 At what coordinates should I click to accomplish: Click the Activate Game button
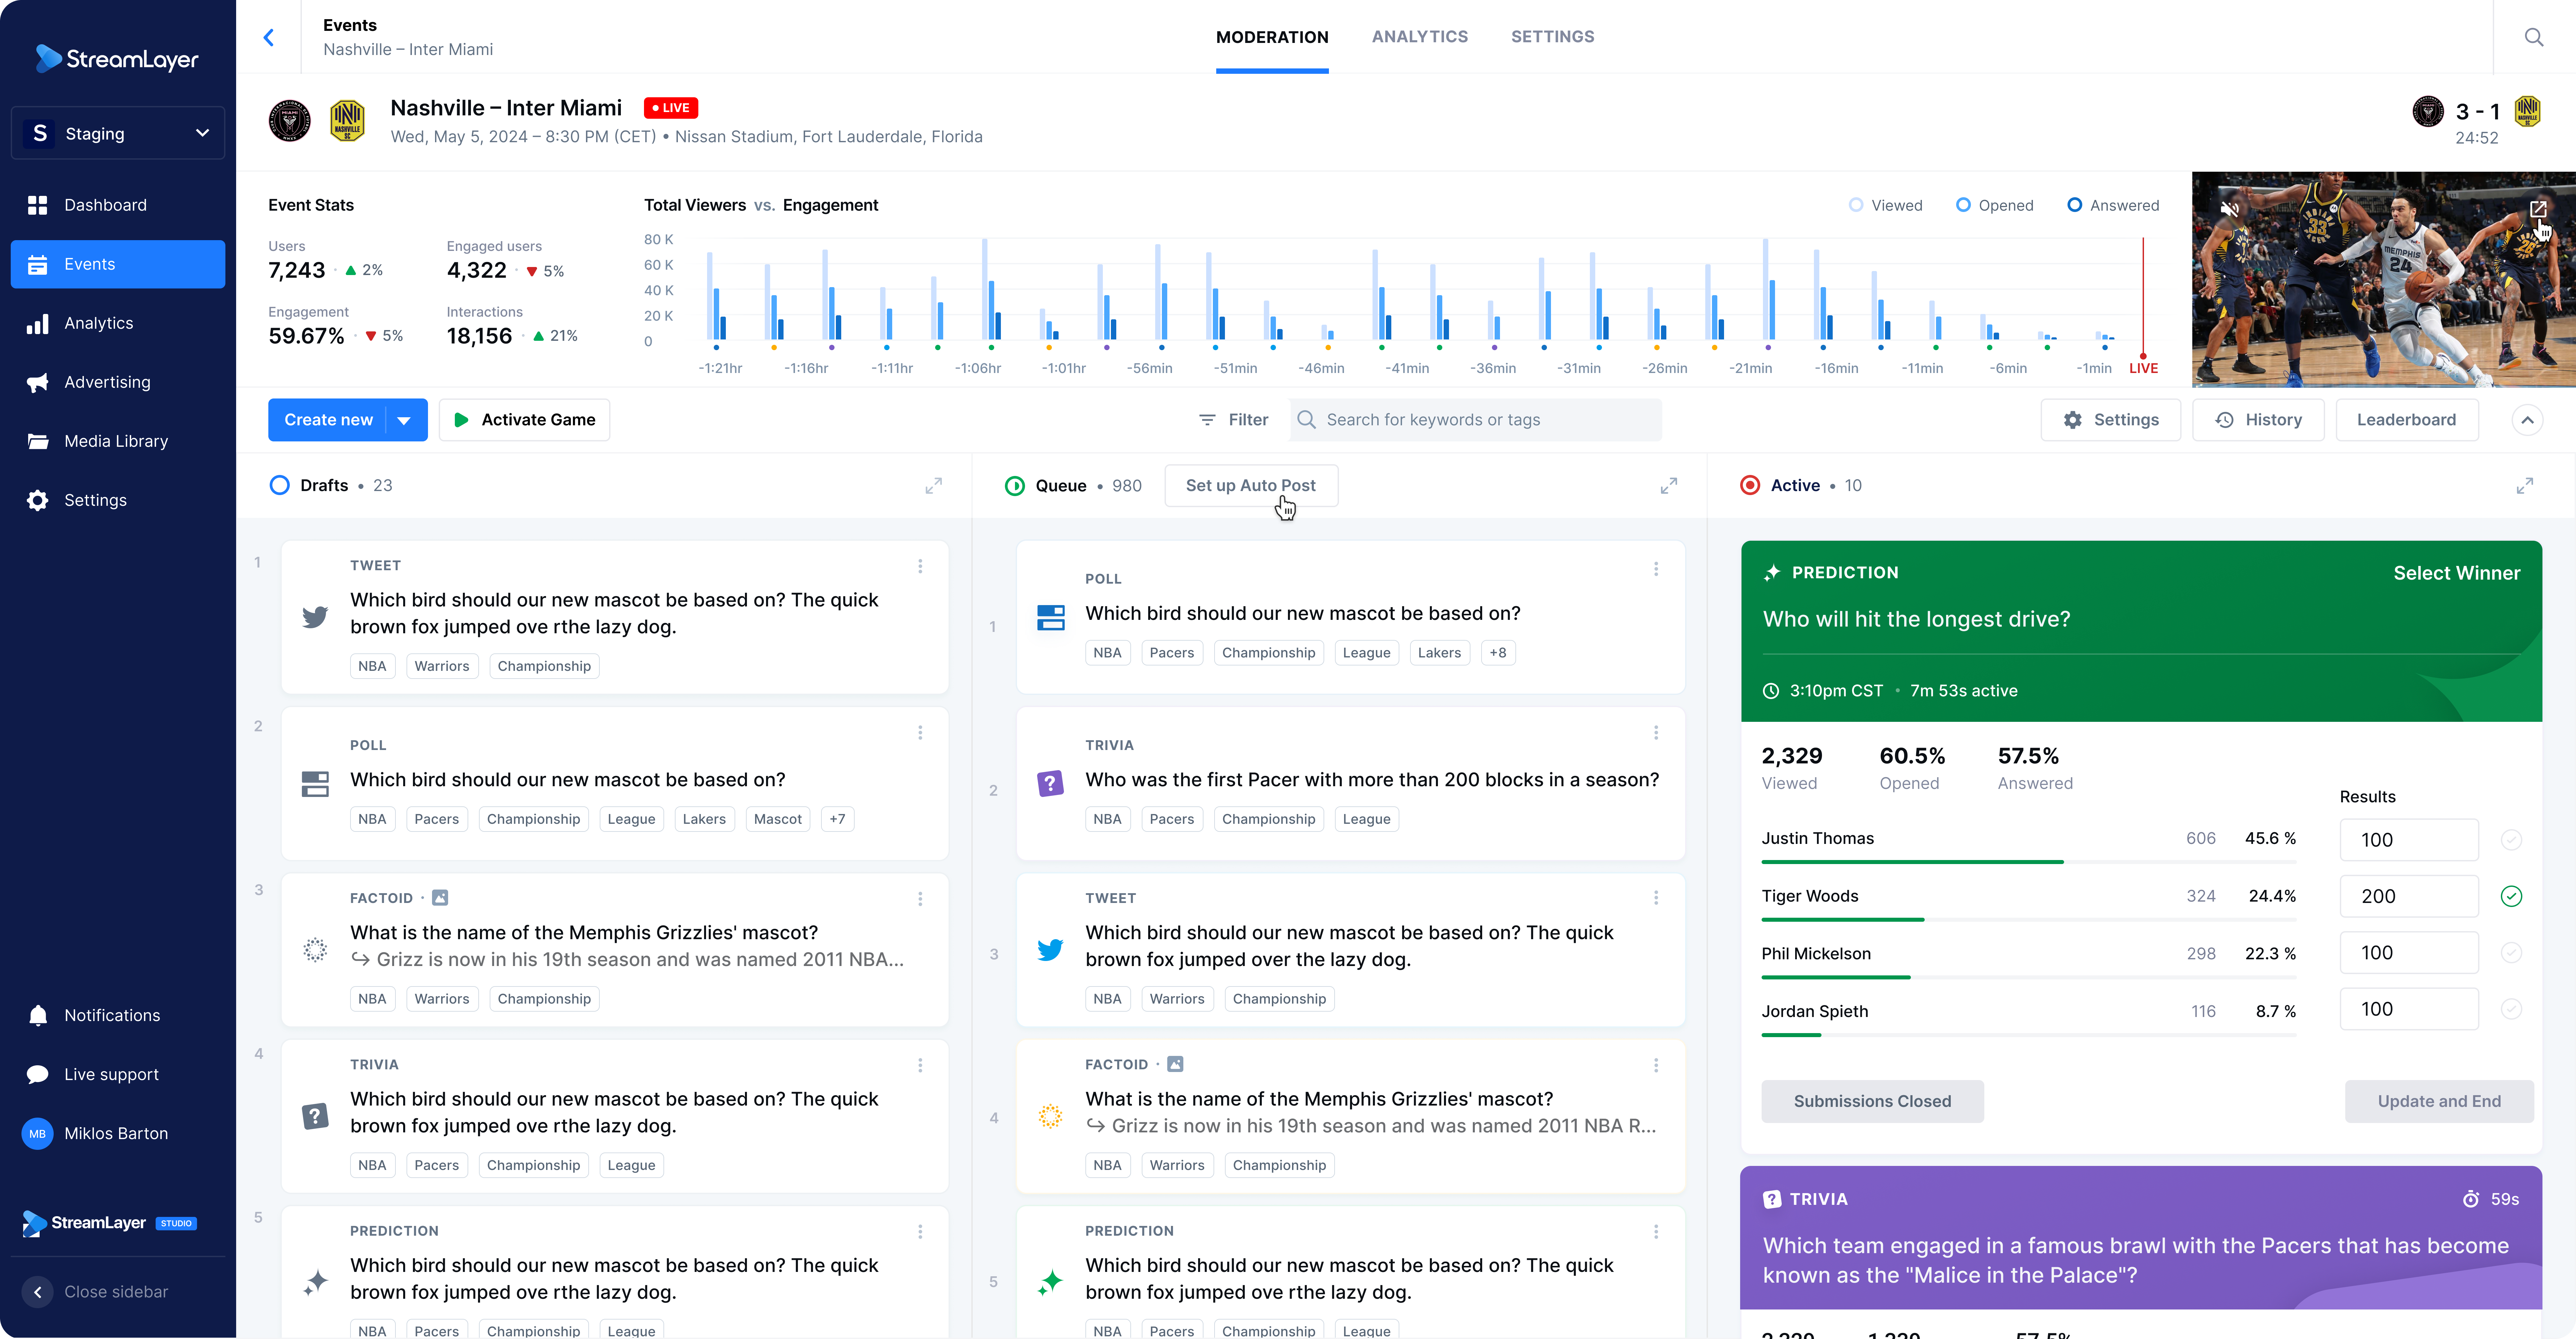[524, 420]
